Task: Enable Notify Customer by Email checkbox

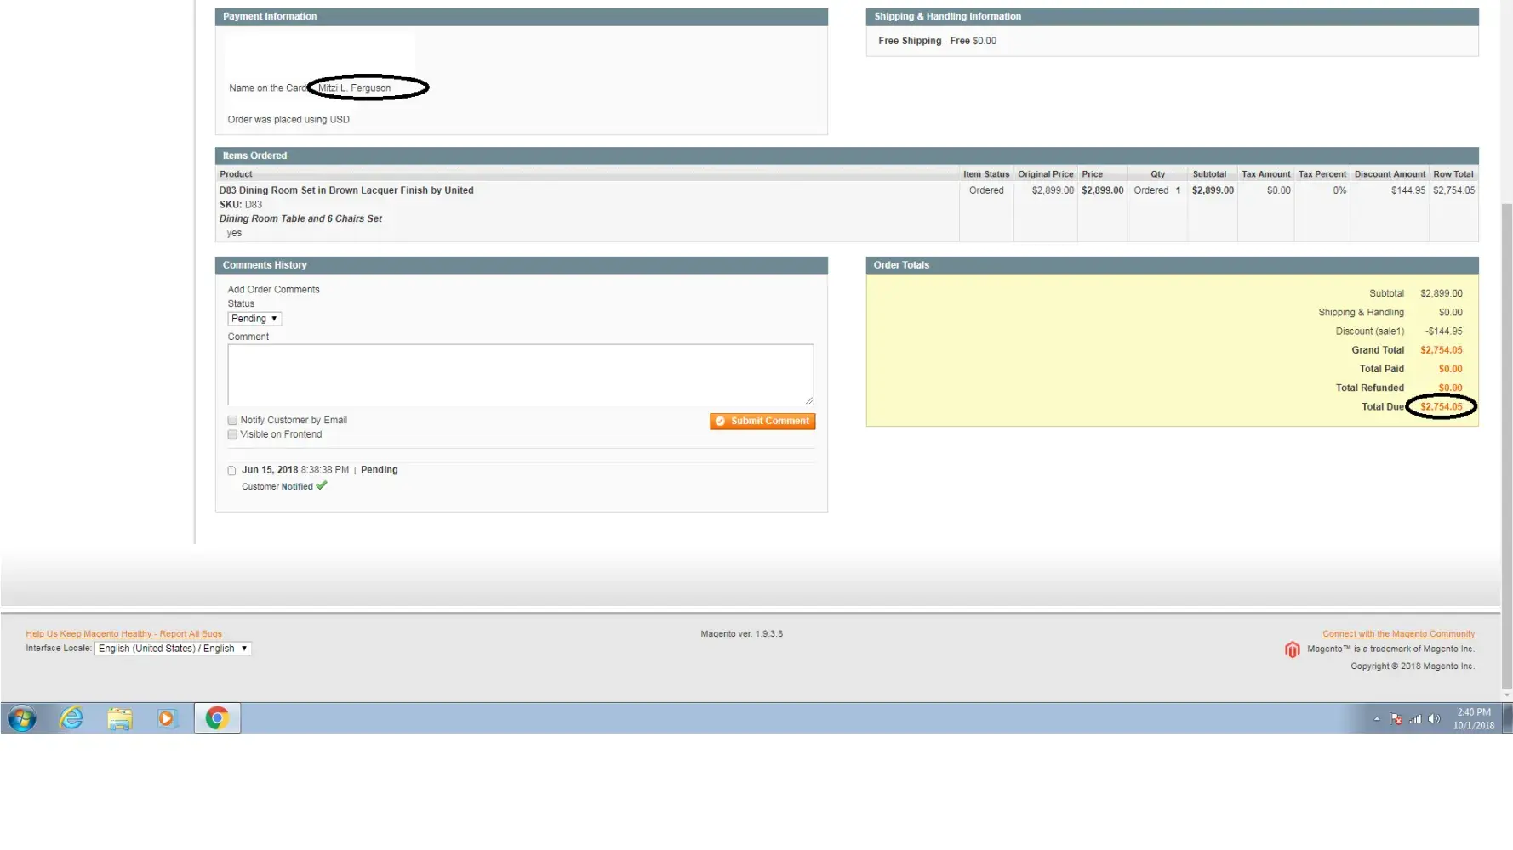Action: [232, 420]
